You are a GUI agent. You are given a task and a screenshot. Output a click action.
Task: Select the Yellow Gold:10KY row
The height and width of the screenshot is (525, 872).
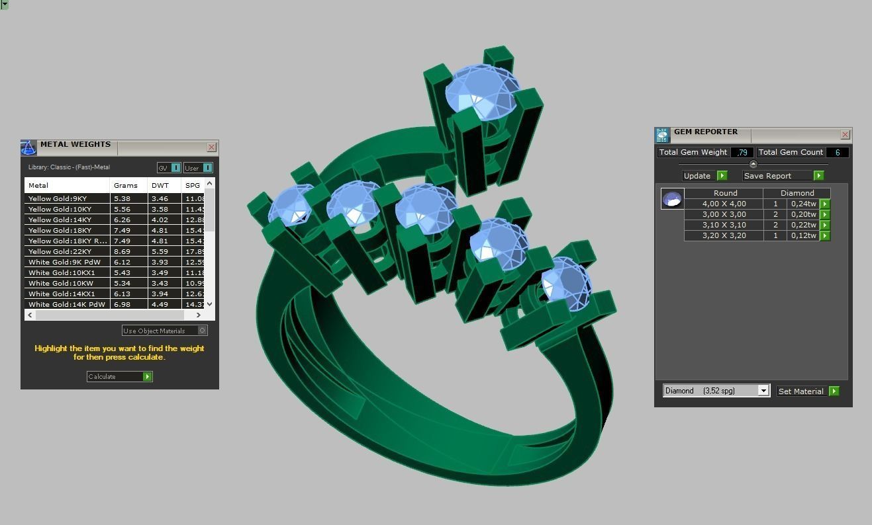click(115, 209)
